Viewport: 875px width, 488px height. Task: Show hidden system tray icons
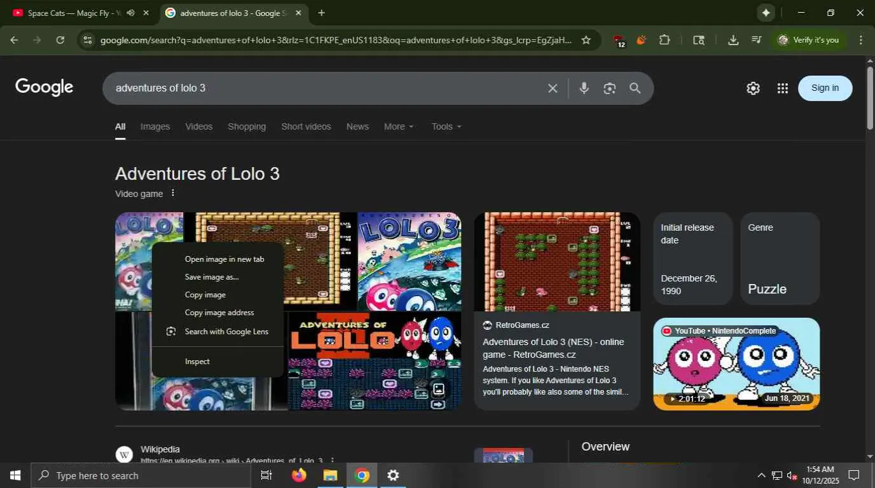tap(761, 475)
